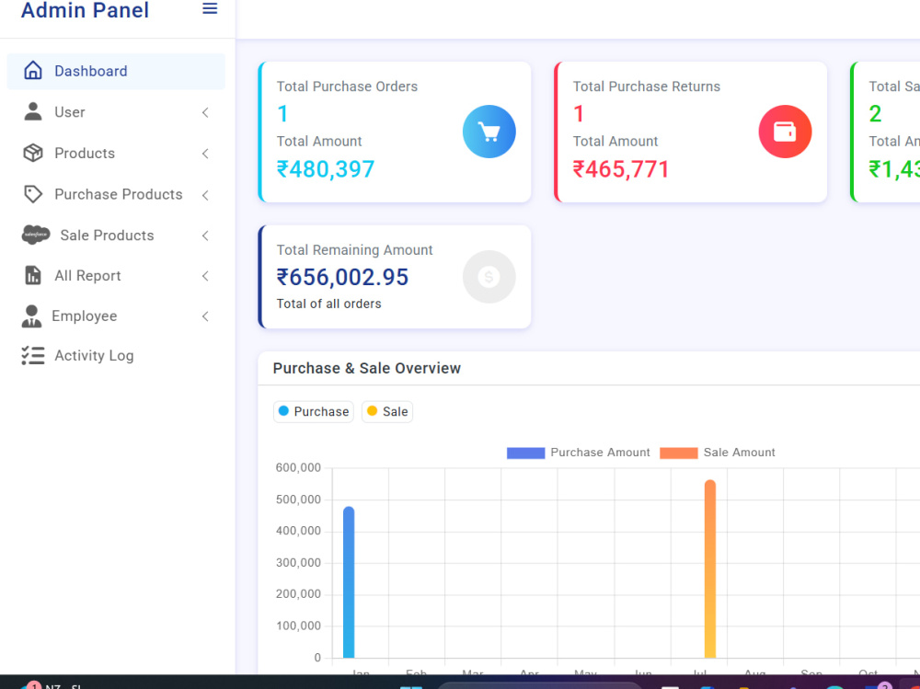
Task: Click the red wallet icon
Action: click(785, 132)
